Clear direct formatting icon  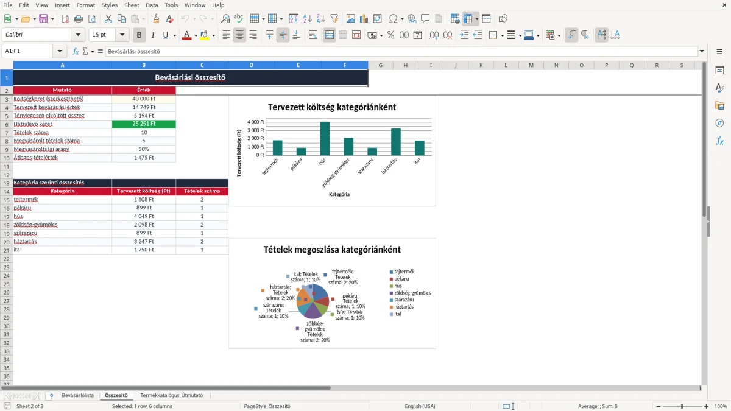point(170,19)
